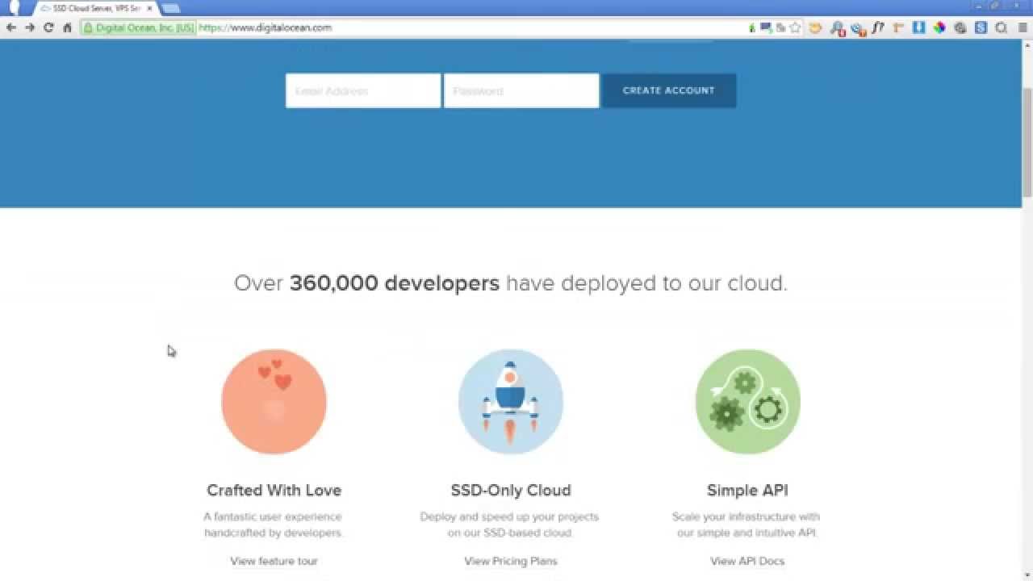Click the 360,000 developers headline text
The width and height of the screenshot is (1033, 581).
(x=395, y=283)
